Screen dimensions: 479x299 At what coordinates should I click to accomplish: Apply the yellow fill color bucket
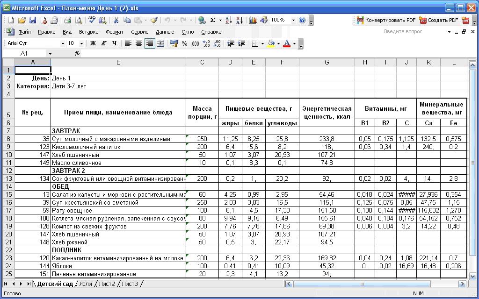click(271, 43)
